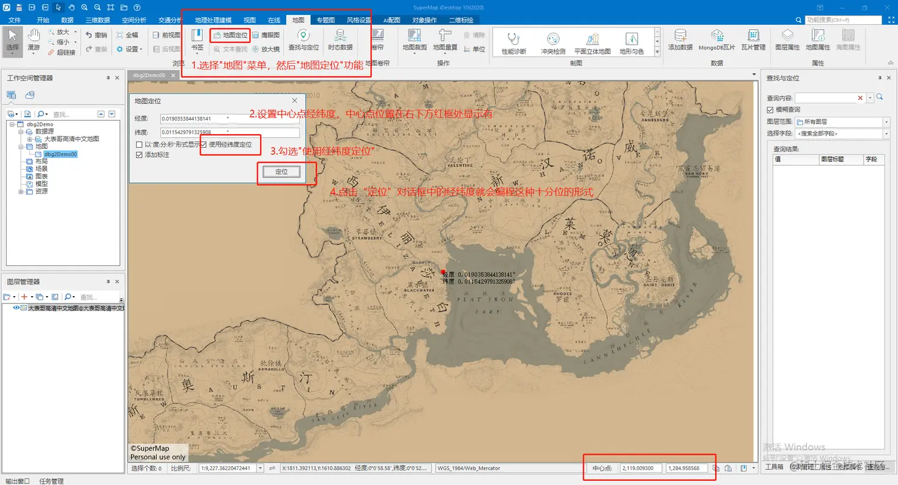The image size is (898, 485).
Task: Close 地图定位 dialog
Action: click(x=295, y=100)
